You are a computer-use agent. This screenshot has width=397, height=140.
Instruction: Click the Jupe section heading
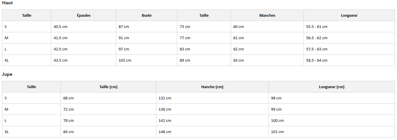(7, 74)
